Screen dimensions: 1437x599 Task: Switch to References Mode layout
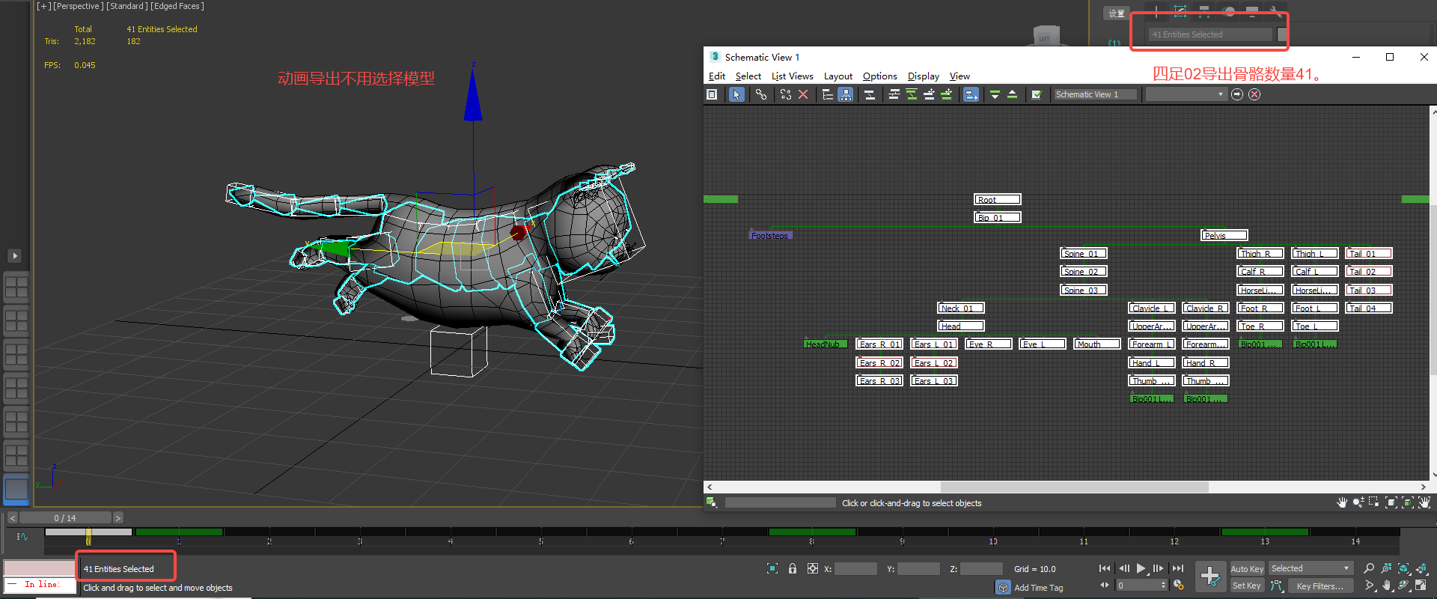pos(846,94)
